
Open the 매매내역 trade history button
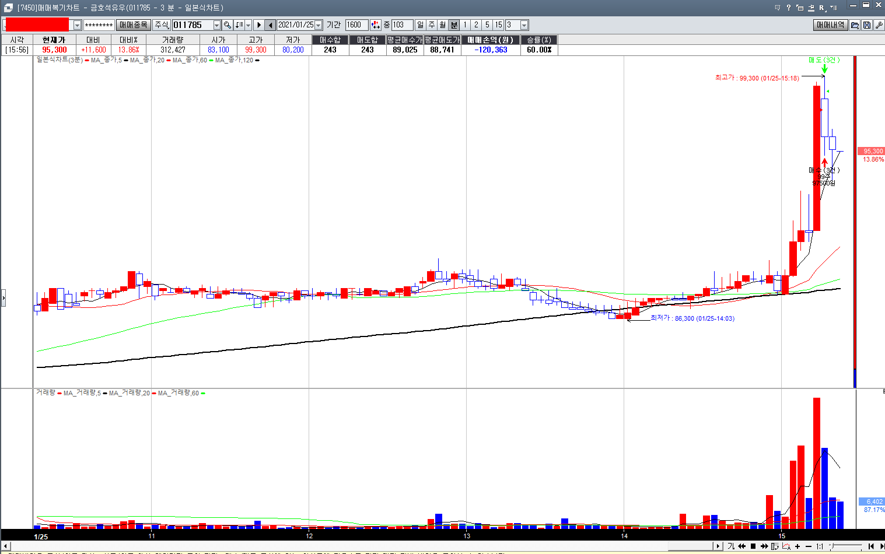(830, 25)
